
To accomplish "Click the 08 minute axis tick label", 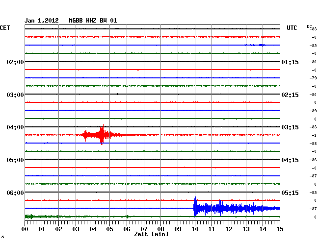I will pos(160,229).
